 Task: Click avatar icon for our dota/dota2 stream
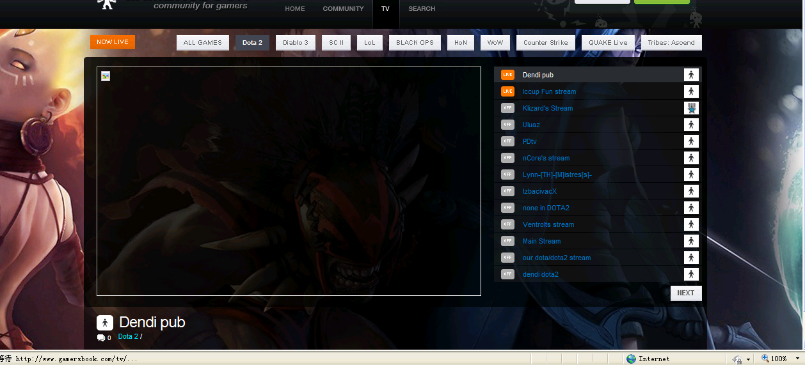[x=691, y=258]
